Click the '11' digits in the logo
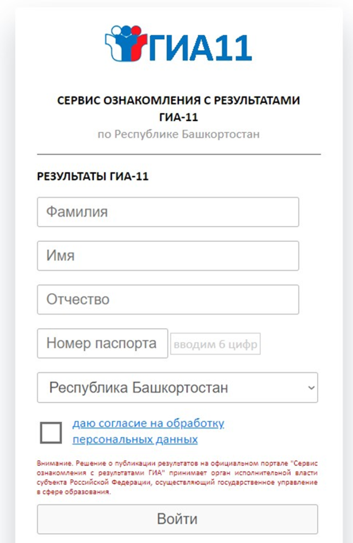This screenshot has width=353, height=543. coord(233,48)
